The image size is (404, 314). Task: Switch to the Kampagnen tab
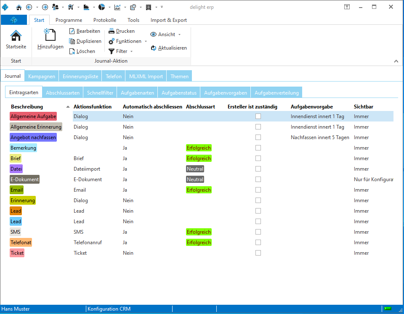[x=41, y=76]
